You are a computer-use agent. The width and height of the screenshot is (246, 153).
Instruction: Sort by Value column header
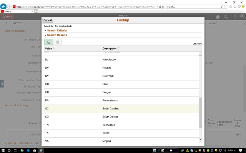50,49
